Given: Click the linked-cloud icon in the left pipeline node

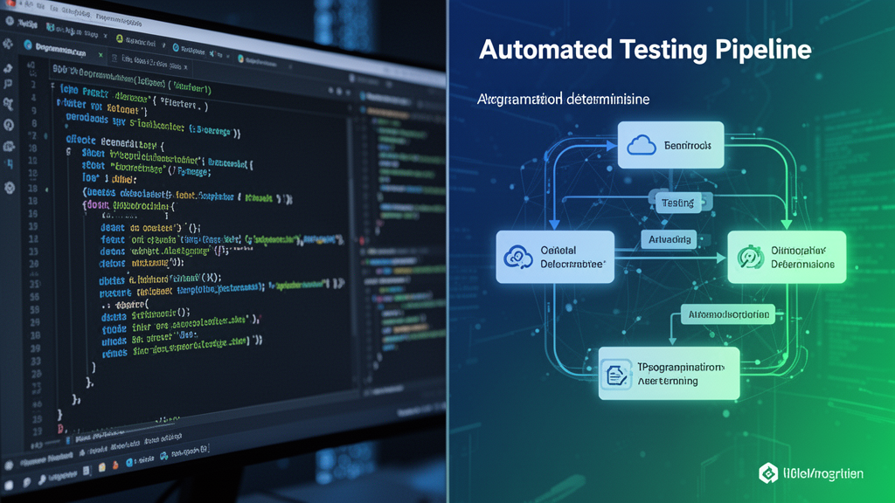Looking at the screenshot, I should [x=512, y=256].
